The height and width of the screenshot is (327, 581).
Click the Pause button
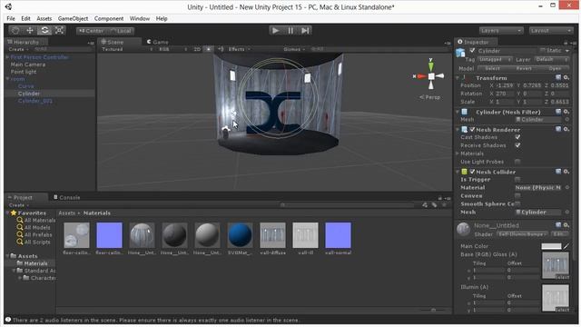pos(290,31)
